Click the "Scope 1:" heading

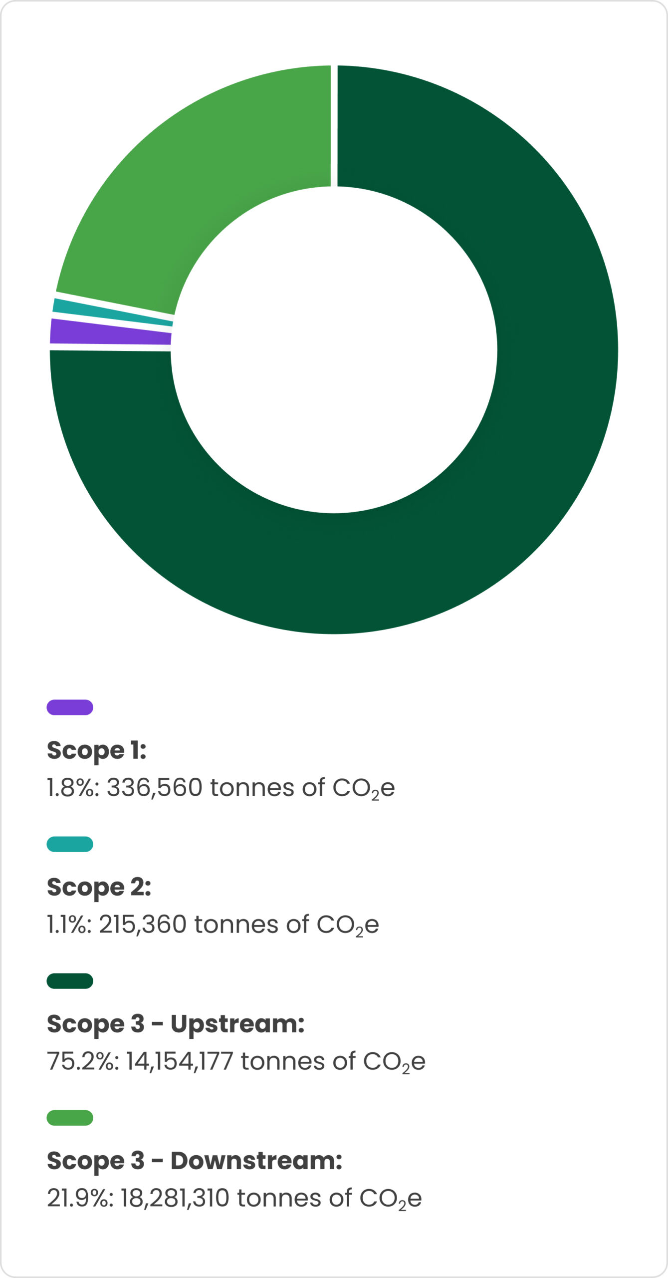tap(96, 750)
